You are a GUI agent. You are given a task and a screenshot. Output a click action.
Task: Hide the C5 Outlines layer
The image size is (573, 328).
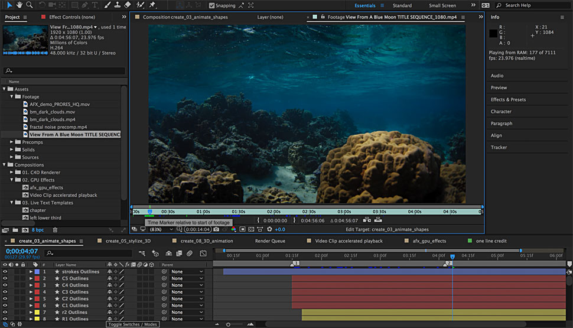5,278
